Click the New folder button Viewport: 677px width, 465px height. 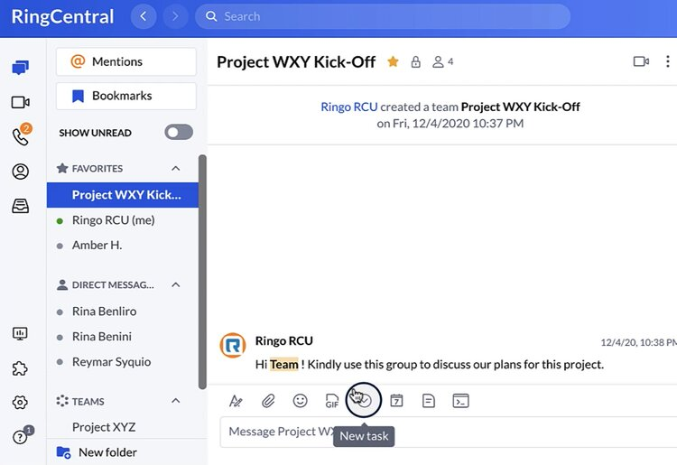pos(107,452)
